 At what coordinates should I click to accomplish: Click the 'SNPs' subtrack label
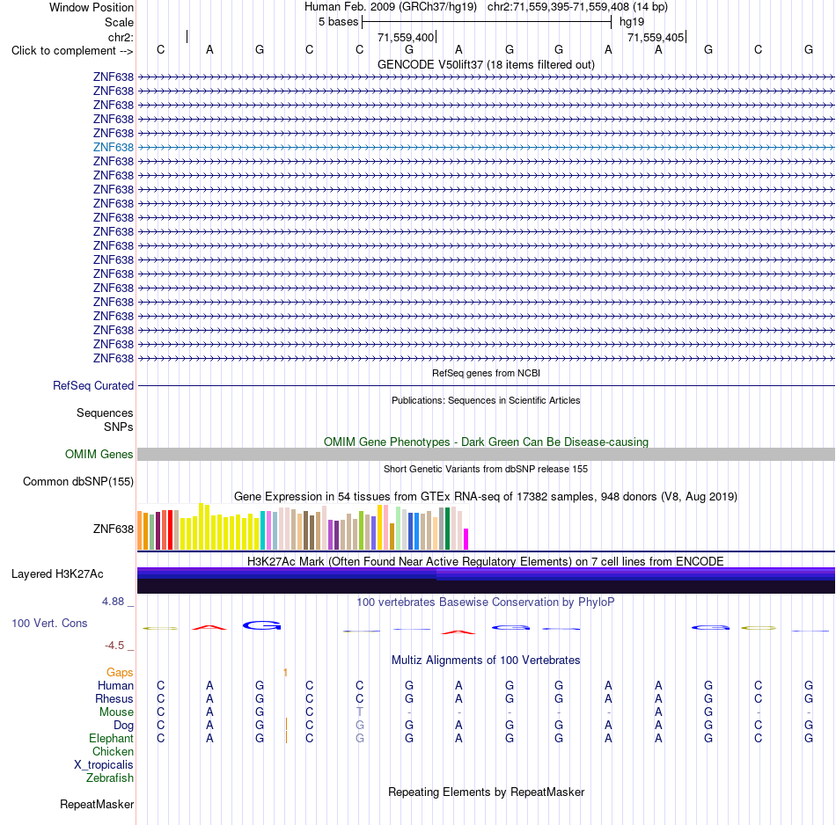pos(119,427)
